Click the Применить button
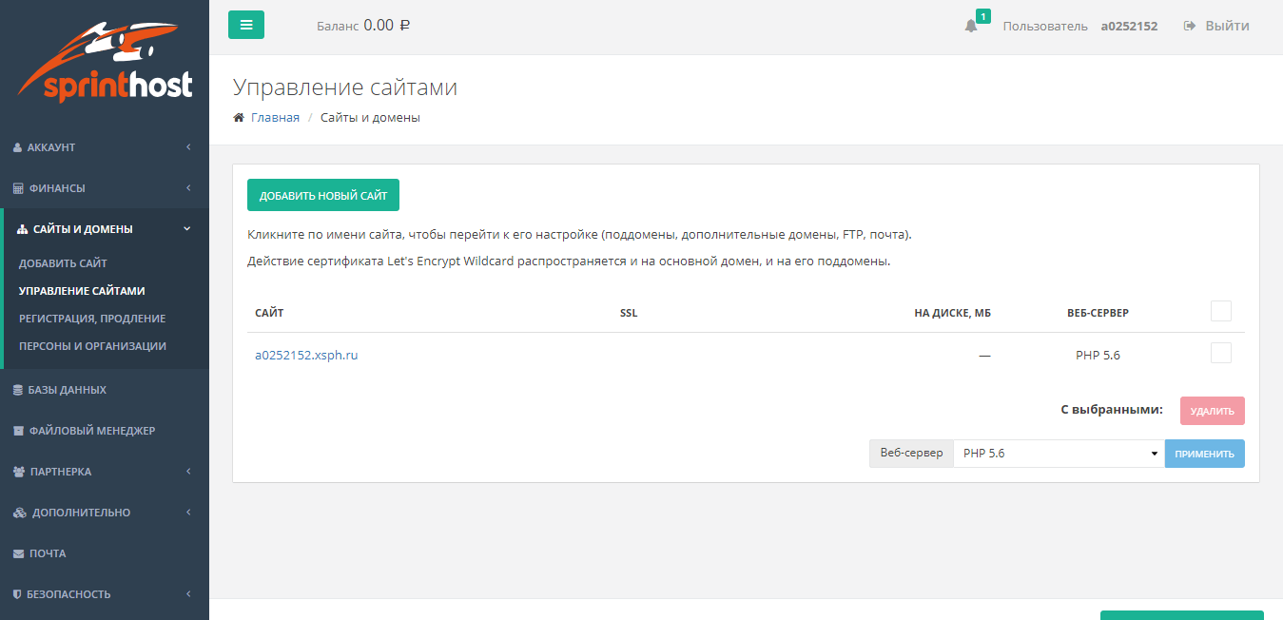 click(x=1204, y=454)
